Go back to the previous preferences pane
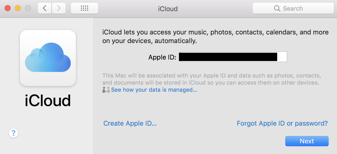The width and height of the screenshot is (337, 154). click(45, 8)
